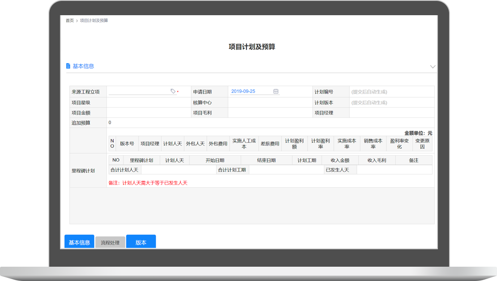
Task: Click the 开始日期 column header
Action: pos(215,160)
